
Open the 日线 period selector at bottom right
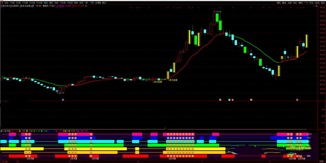(x=321, y=161)
